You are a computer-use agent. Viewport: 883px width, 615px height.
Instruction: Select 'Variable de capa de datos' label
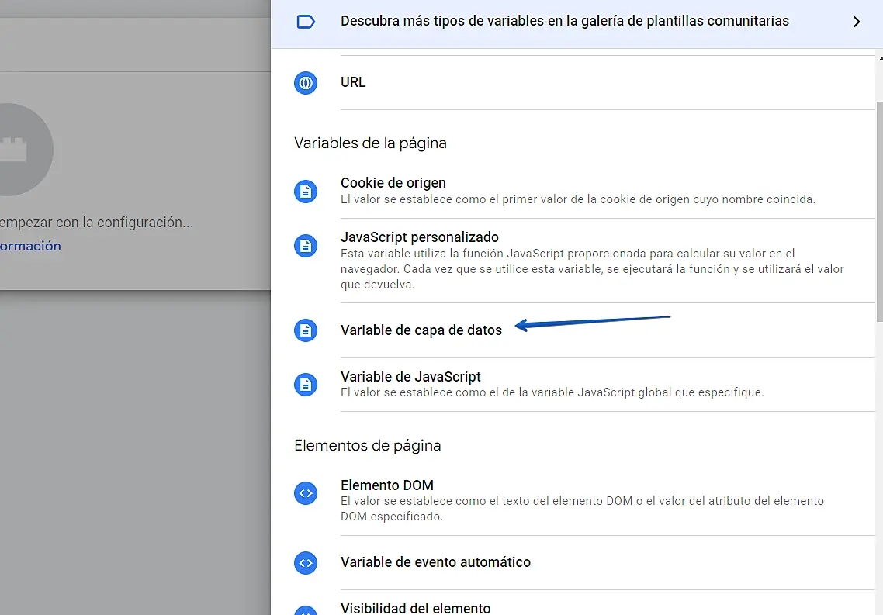tap(421, 330)
